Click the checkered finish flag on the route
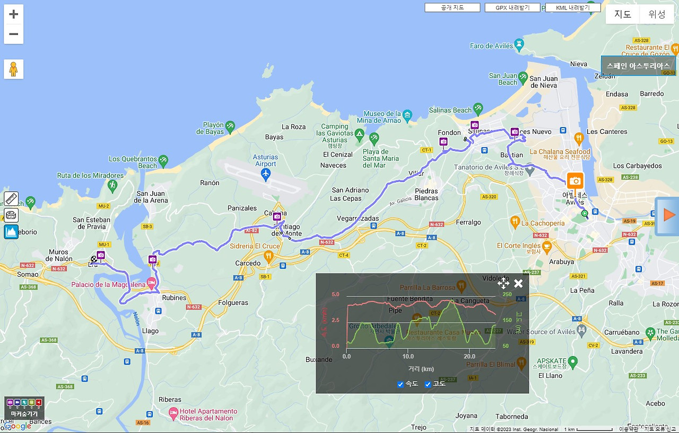Screen dimensions: 679x433 coord(93,259)
